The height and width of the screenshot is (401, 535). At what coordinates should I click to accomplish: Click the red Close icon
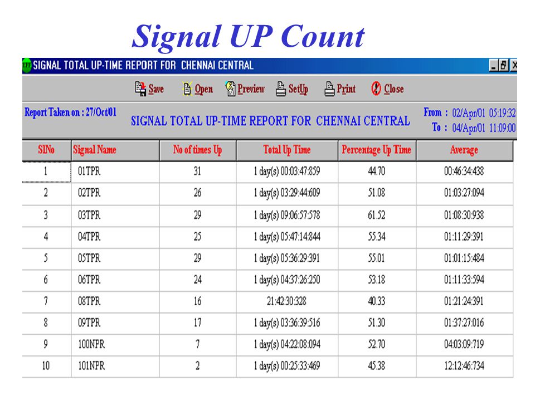pyautogui.click(x=376, y=89)
